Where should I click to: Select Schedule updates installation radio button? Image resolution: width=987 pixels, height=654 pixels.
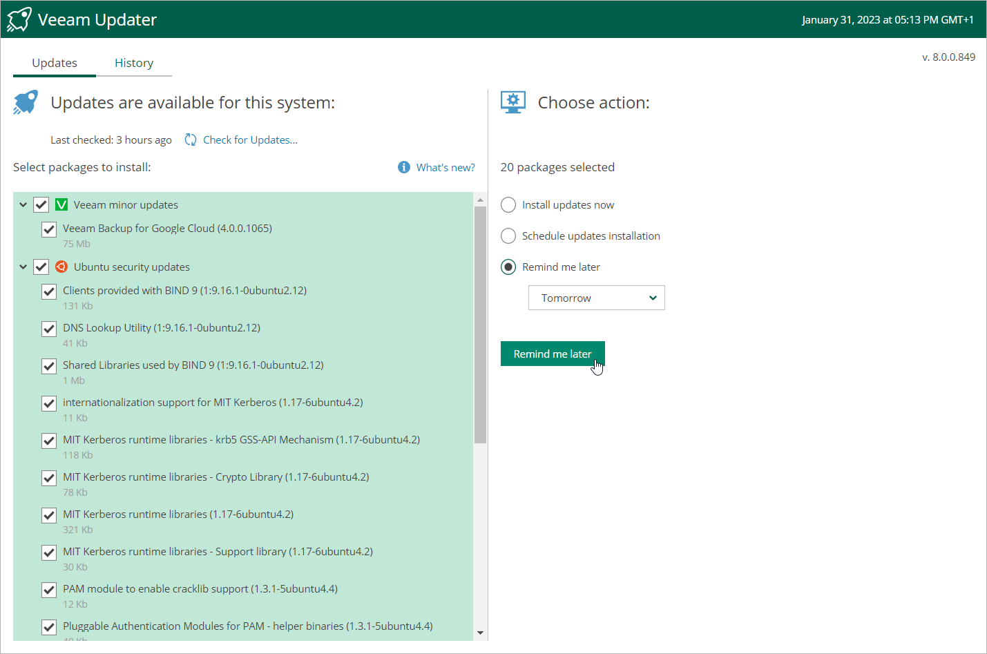(x=508, y=236)
